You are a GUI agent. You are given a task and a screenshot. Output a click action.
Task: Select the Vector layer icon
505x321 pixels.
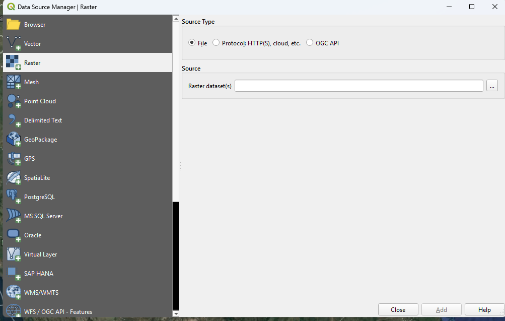tap(13, 43)
